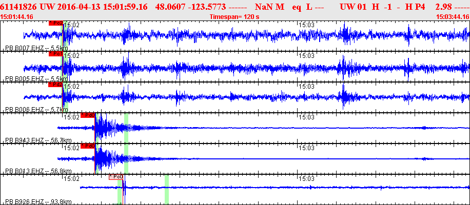The image size is (470, 205).
Task: Select the Pd0 pick flag on B943 trace
Action: (x=88, y=115)
